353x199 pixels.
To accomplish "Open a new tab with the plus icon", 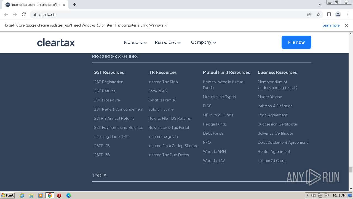I will click(x=74, y=5).
